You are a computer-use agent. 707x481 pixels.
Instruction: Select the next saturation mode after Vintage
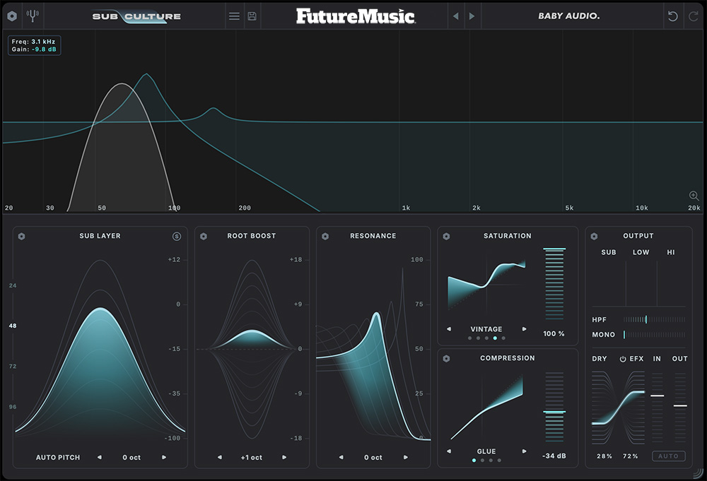(x=525, y=328)
